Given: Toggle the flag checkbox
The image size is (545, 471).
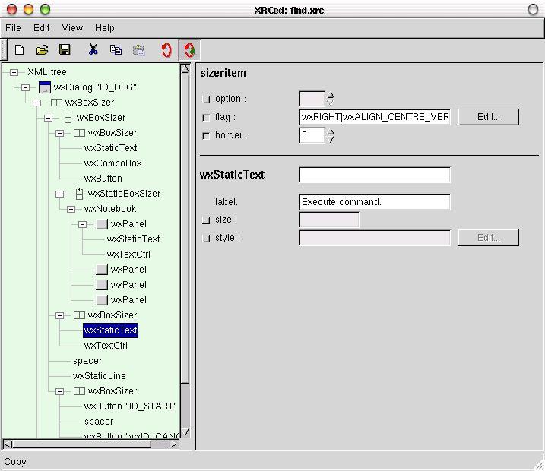Looking at the screenshot, I should [x=206, y=118].
